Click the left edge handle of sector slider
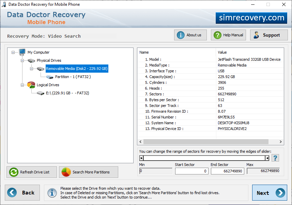Image resolution: width=292 pixels, height=205 pixels. click(141, 158)
